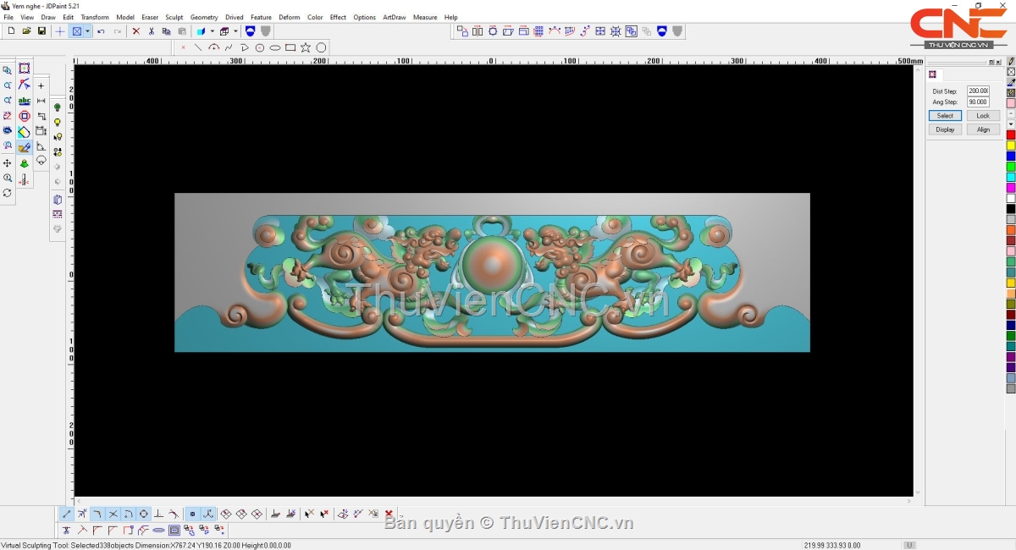Click the abc text tool icon
This screenshot has height=550, width=1016.
tap(25, 101)
